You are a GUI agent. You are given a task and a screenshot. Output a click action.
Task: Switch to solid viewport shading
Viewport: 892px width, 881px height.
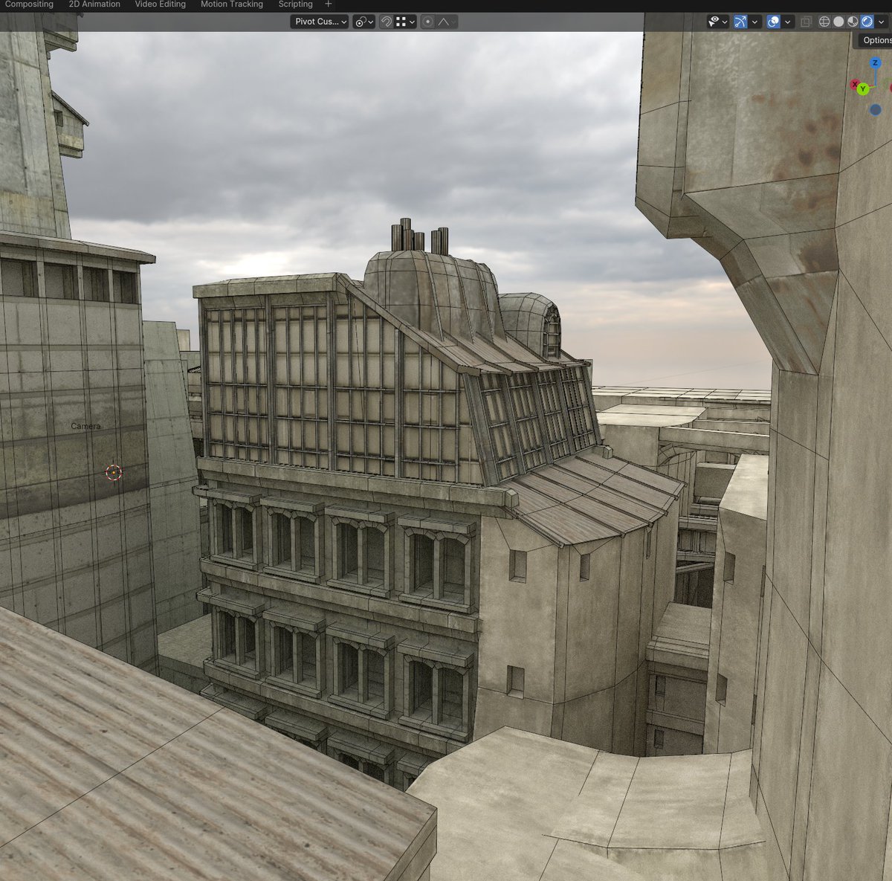838,22
